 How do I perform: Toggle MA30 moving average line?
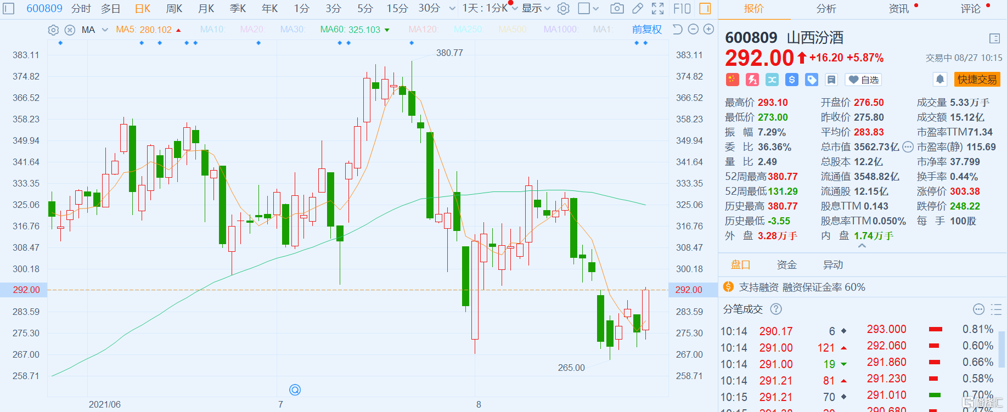coord(292,29)
